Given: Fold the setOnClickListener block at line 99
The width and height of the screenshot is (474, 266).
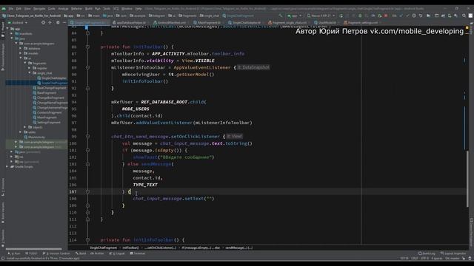Looking at the screenshot, I should tap(87, 136).
